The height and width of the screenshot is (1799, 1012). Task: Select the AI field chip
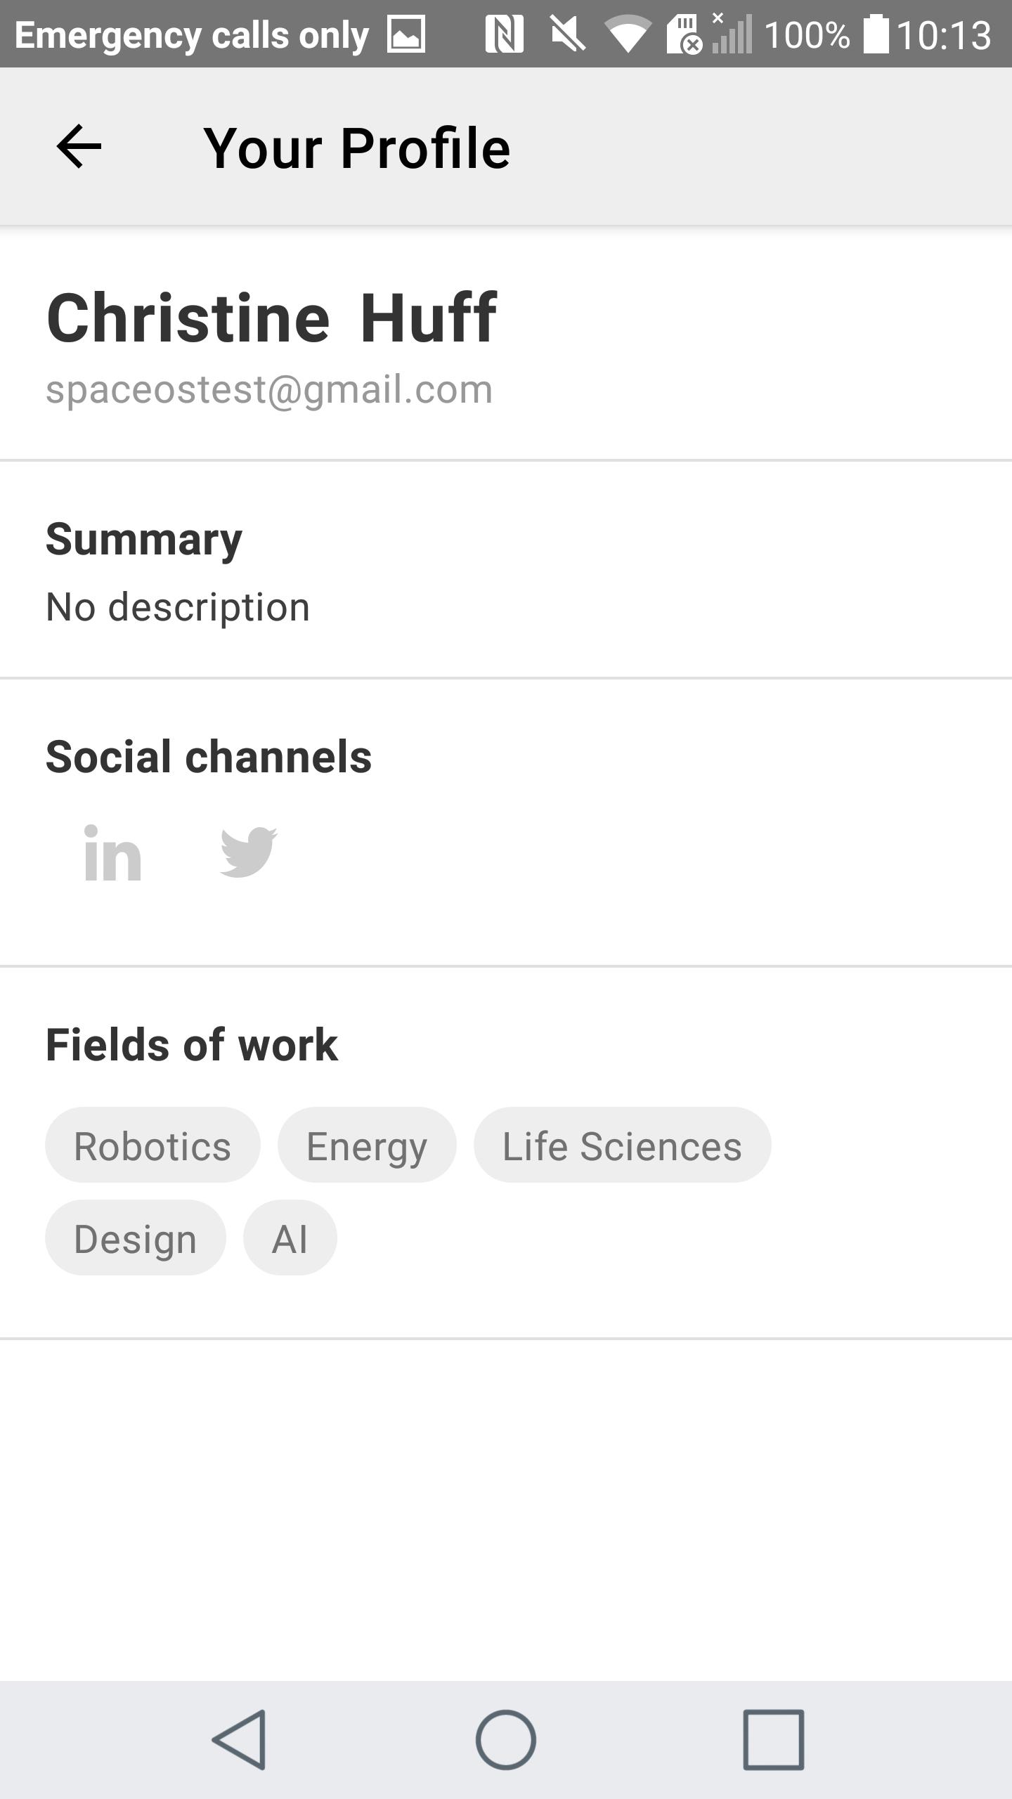(x=290, y=1238)
